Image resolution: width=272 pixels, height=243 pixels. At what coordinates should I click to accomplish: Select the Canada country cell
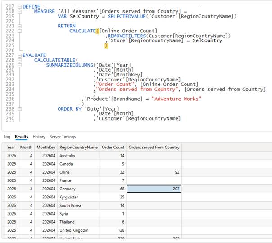point(78,164)
